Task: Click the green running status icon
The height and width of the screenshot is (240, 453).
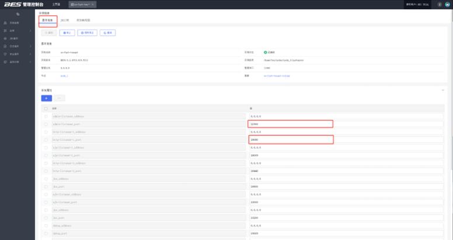Action: 265,53
